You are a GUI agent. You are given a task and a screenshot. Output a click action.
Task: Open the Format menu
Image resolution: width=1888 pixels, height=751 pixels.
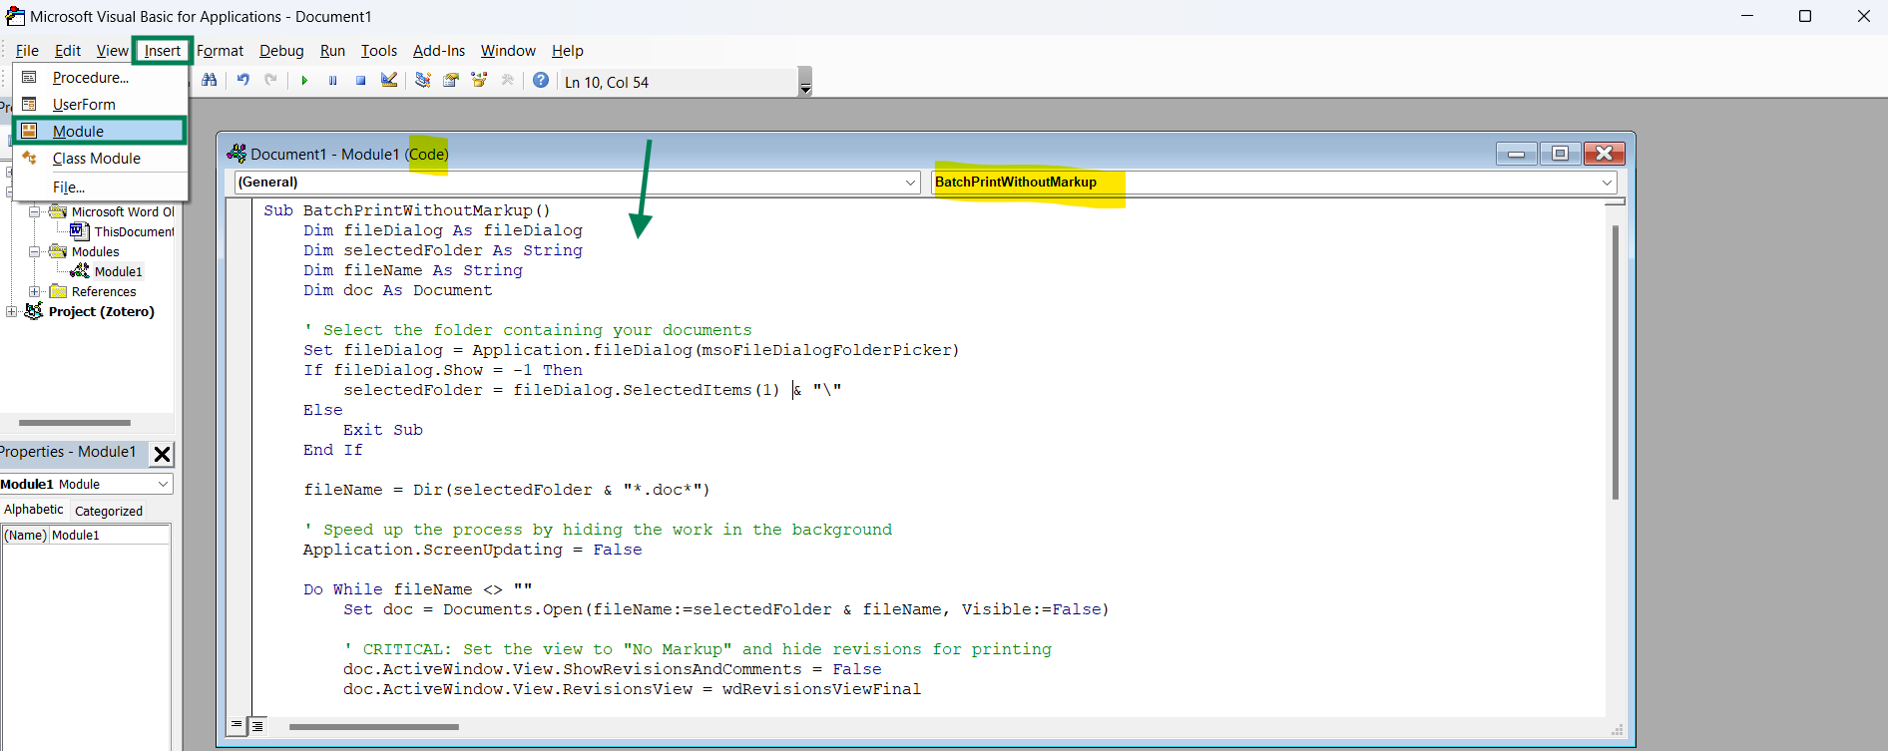click(x=220, y=51)
